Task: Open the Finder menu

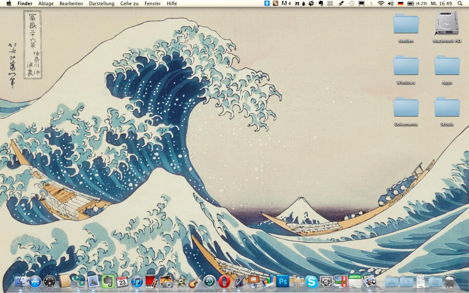Action: pyautogui.click(x=25, y=3)
